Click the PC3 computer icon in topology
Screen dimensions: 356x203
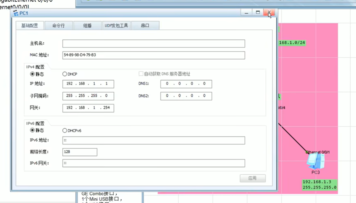pos(316,162)
